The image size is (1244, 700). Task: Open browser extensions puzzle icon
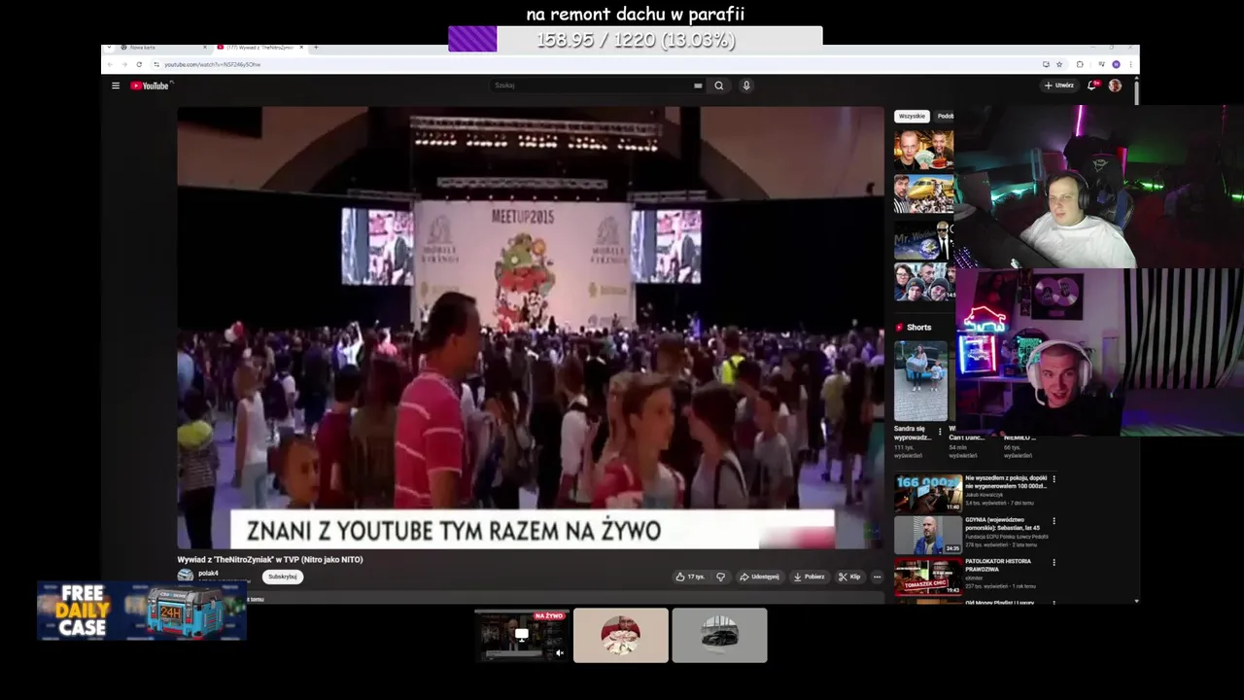(x=1080, y=64)
